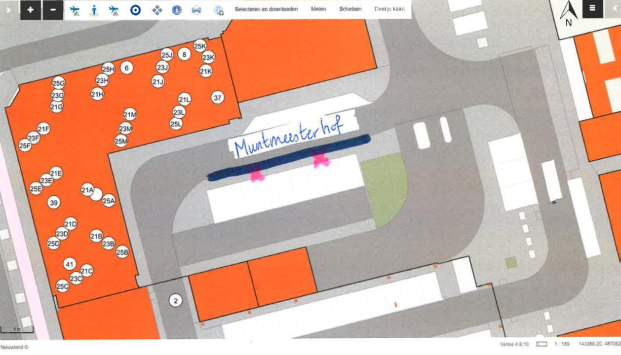Viewport: 621px width, 355px height.
Task: Click the globe with plus icon
Action: point(219,10)
